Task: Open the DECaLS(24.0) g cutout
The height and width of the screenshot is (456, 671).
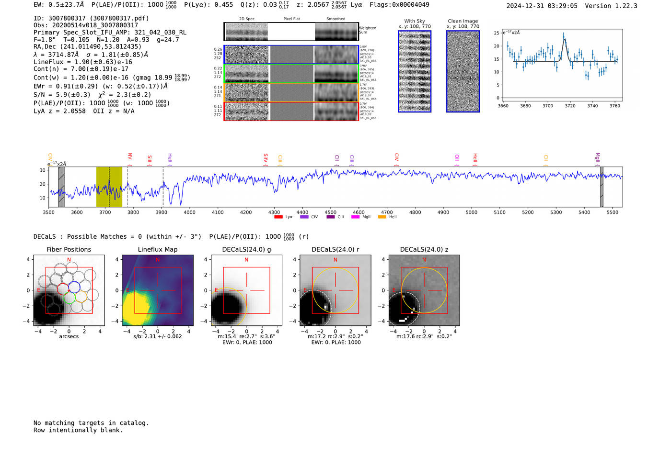Action: coord(246,290)
